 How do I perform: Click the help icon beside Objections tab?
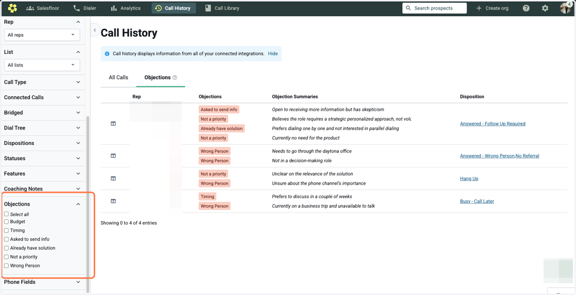coord(175,78)
